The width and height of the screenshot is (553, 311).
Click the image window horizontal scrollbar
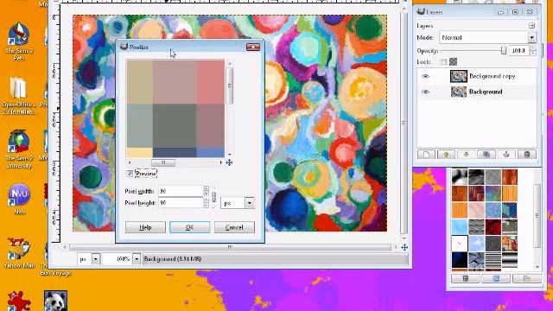[230, 247]
